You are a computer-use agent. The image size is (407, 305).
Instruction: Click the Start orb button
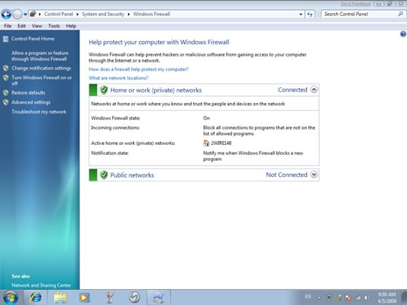(11, 297)
